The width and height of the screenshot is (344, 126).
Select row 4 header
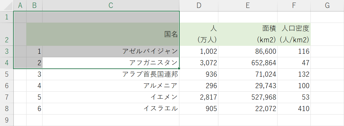(7, 63)
